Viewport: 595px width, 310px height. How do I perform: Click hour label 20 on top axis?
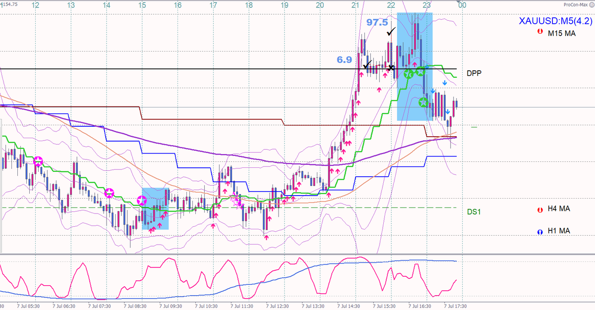pos(320,5)
